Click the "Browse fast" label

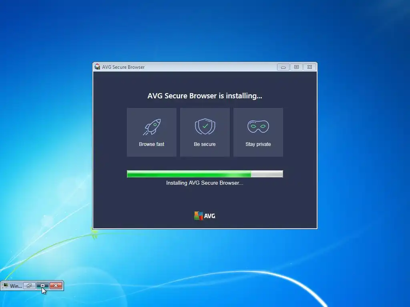pyautogui.click(x=152, y=144)
